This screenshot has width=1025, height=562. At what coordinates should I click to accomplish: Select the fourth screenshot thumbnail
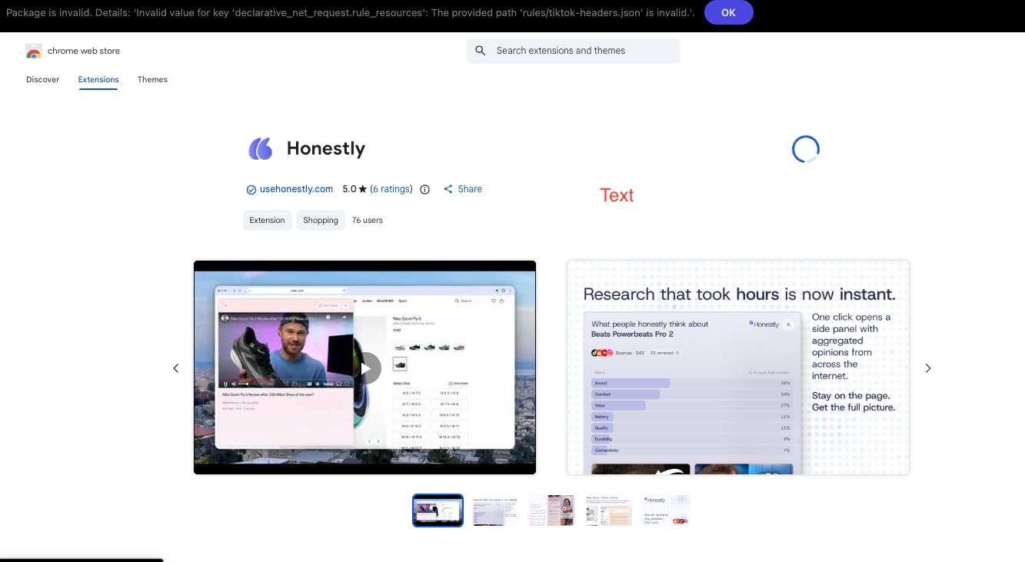608,510
